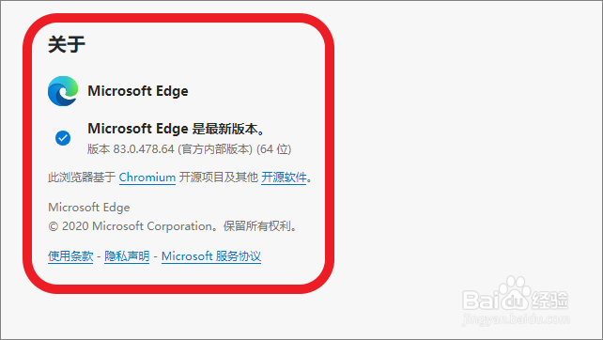Open the Microsoft 服务协议 link
Viewport: 603px width, 340px height.
[x=211, y=256]
